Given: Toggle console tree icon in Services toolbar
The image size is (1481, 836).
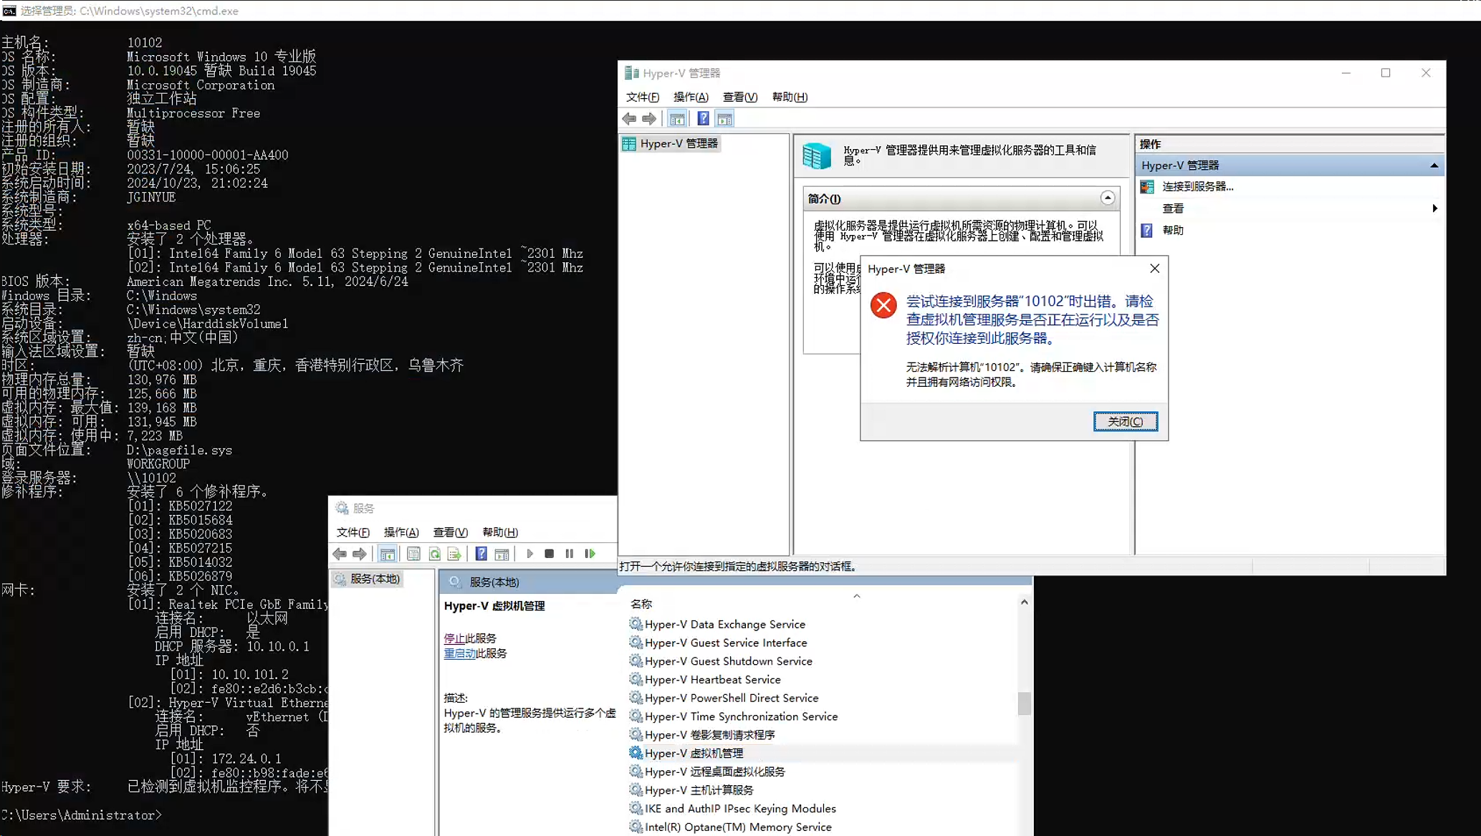Looking at the screenshot, I should tap(388, 554).
